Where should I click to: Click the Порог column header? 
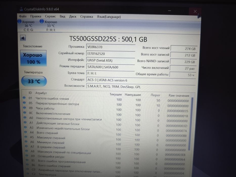(x=156, y=95)
